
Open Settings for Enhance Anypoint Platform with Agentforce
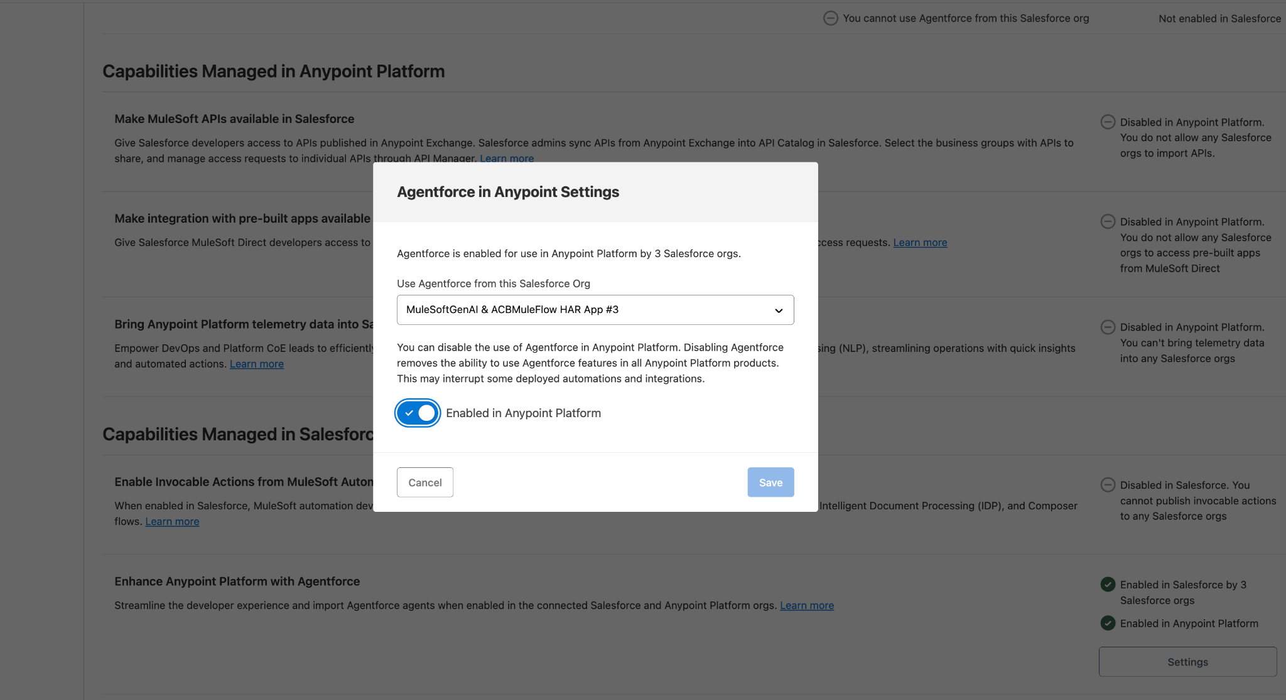tap(1187, 662)
